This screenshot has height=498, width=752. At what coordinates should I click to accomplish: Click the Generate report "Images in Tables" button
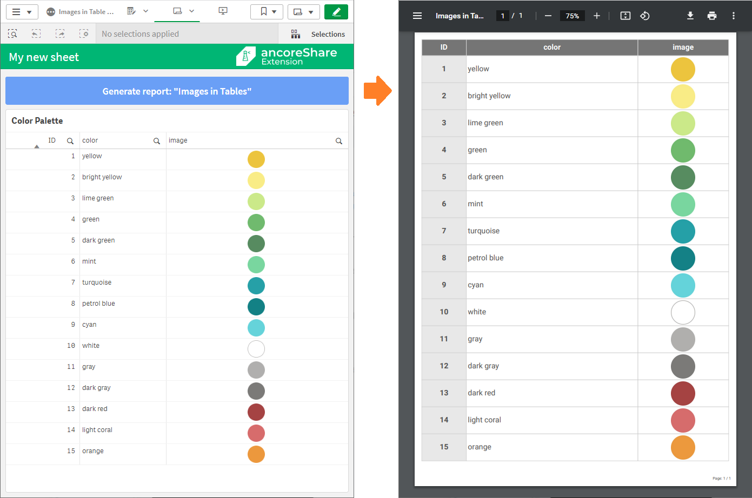click(177, 91)
